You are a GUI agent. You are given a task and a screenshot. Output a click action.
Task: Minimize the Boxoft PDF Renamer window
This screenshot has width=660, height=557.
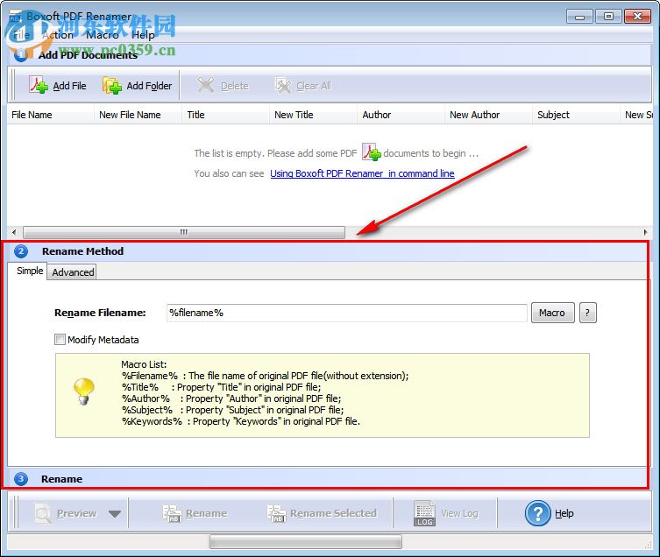click(579, 17)
